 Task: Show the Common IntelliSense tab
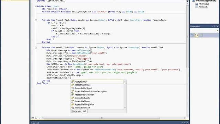pos(77,111)
